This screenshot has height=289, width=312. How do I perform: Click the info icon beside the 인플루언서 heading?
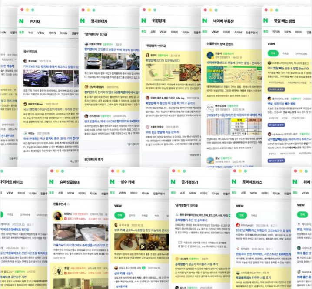(x=68, y=204)
